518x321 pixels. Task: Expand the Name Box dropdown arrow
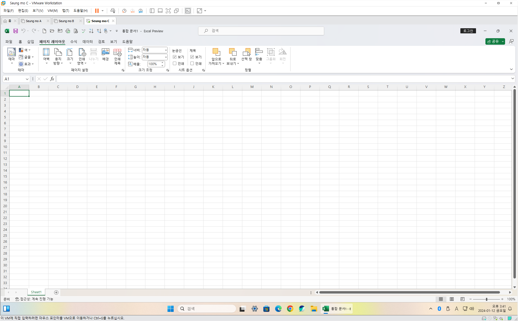point(27,79)
